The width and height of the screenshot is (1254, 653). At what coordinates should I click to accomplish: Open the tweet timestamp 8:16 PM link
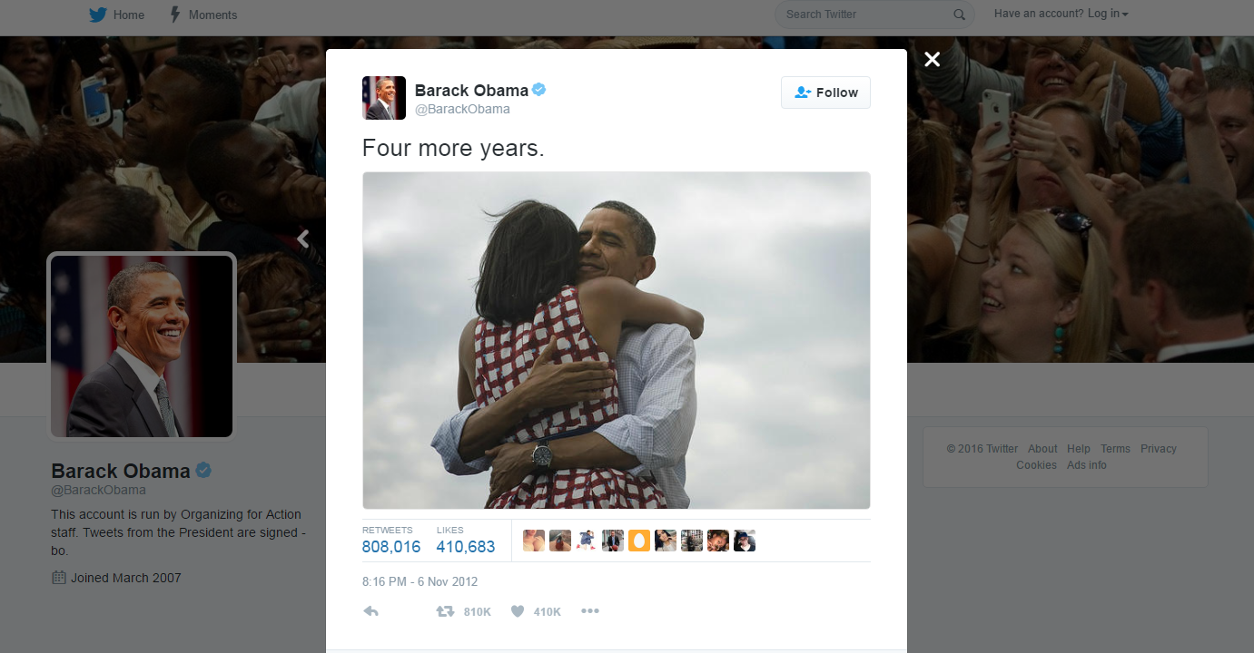(x=420, y=581)
